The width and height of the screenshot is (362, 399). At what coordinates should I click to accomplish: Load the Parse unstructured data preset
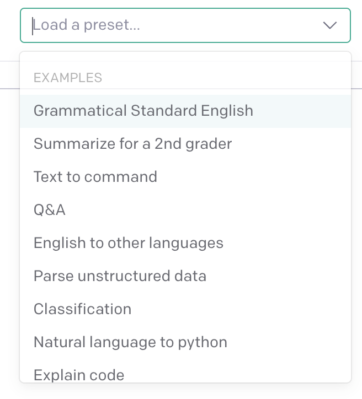pos(120,276)
